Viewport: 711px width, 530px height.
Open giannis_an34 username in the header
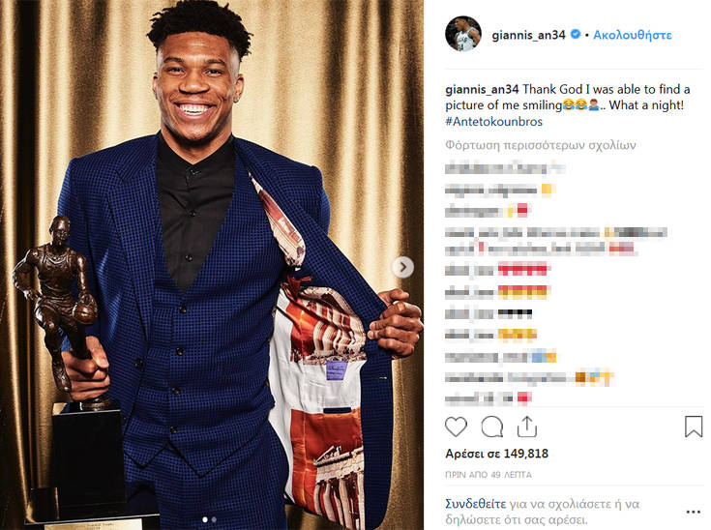click(x=528, y=35)
